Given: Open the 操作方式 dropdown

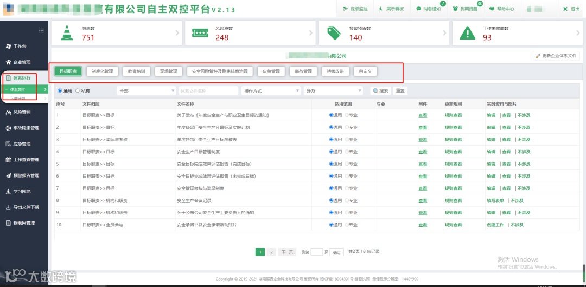Looking at the screenshot, I should point(271,90).
